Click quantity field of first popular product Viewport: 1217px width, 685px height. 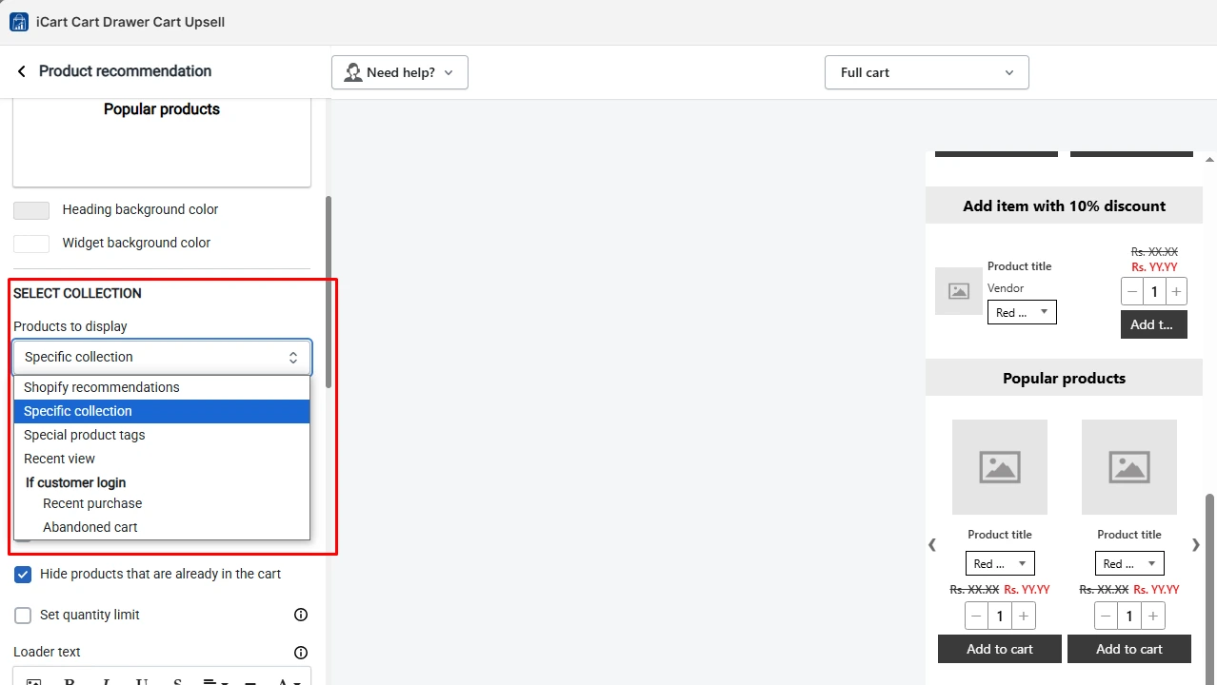click(1000, 616)
